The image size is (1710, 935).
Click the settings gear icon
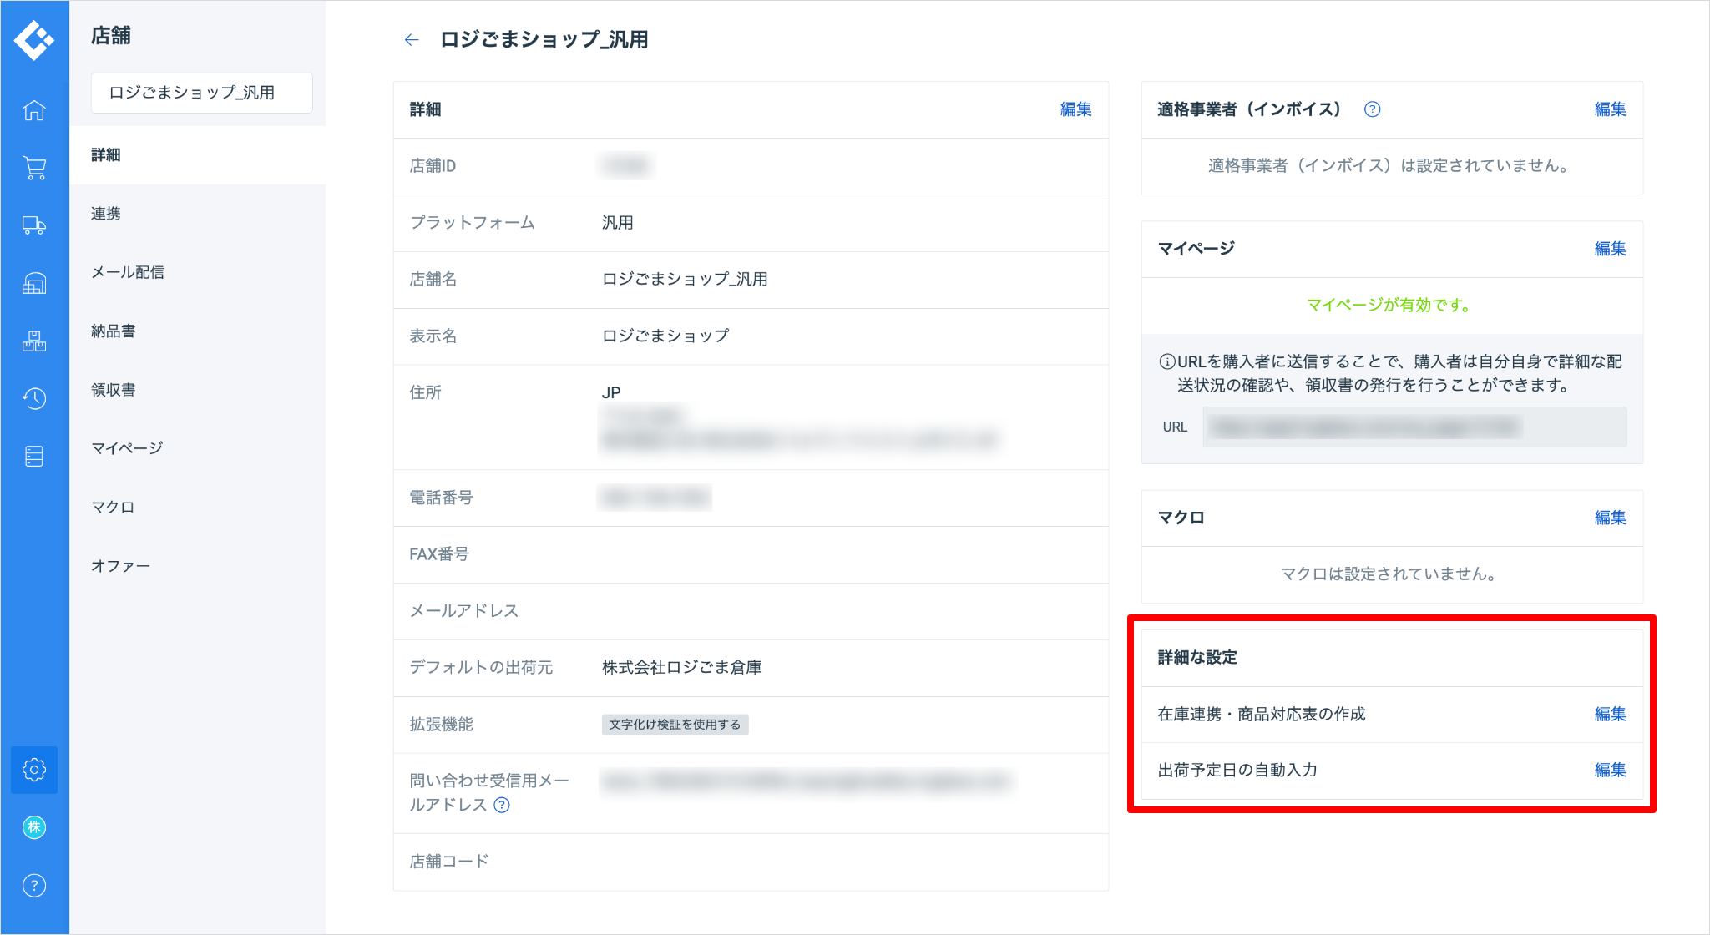coord(34,770)
